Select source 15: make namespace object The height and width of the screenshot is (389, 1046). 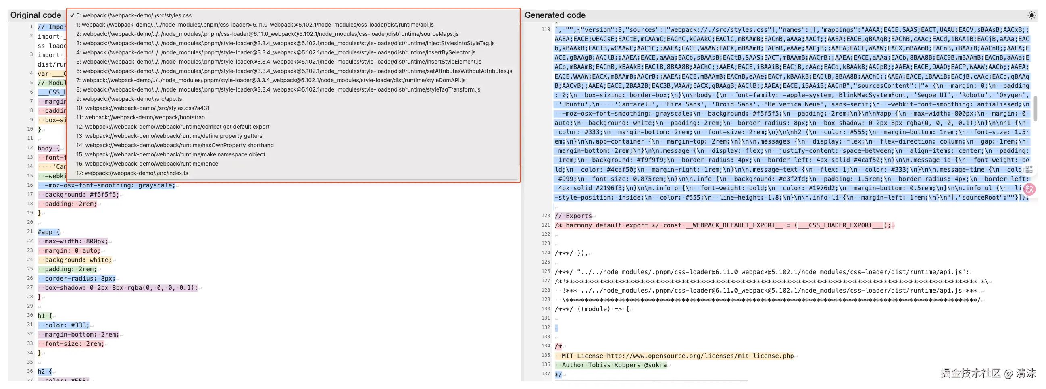(293, 155)
